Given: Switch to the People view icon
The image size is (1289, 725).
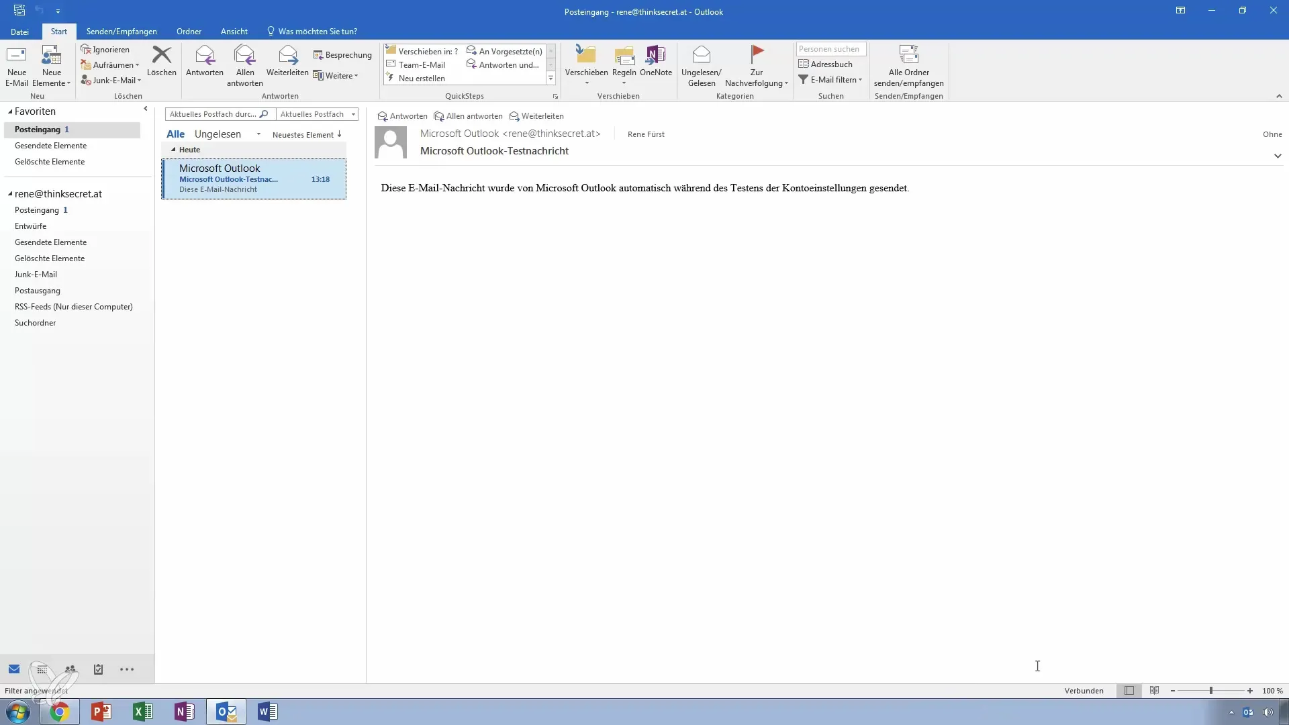Looking at the screenshot, I should (x=70, y=669).
